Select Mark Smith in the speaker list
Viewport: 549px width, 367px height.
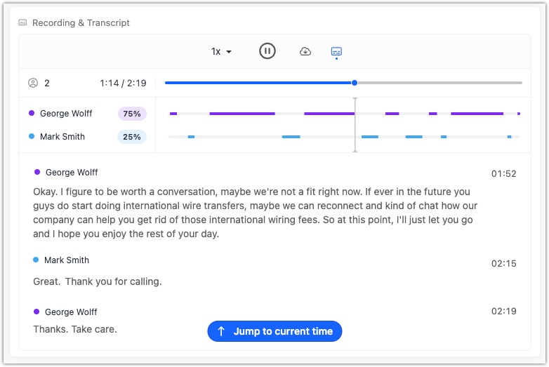tap(62, 137)
